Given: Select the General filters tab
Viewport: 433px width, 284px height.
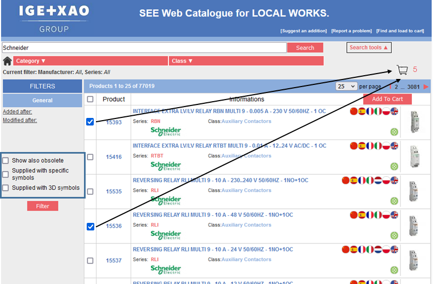Looking at the screenshot, I should pos(42,101).
